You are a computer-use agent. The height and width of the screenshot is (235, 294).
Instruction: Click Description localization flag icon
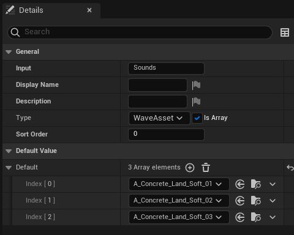(x=196, y=102)
